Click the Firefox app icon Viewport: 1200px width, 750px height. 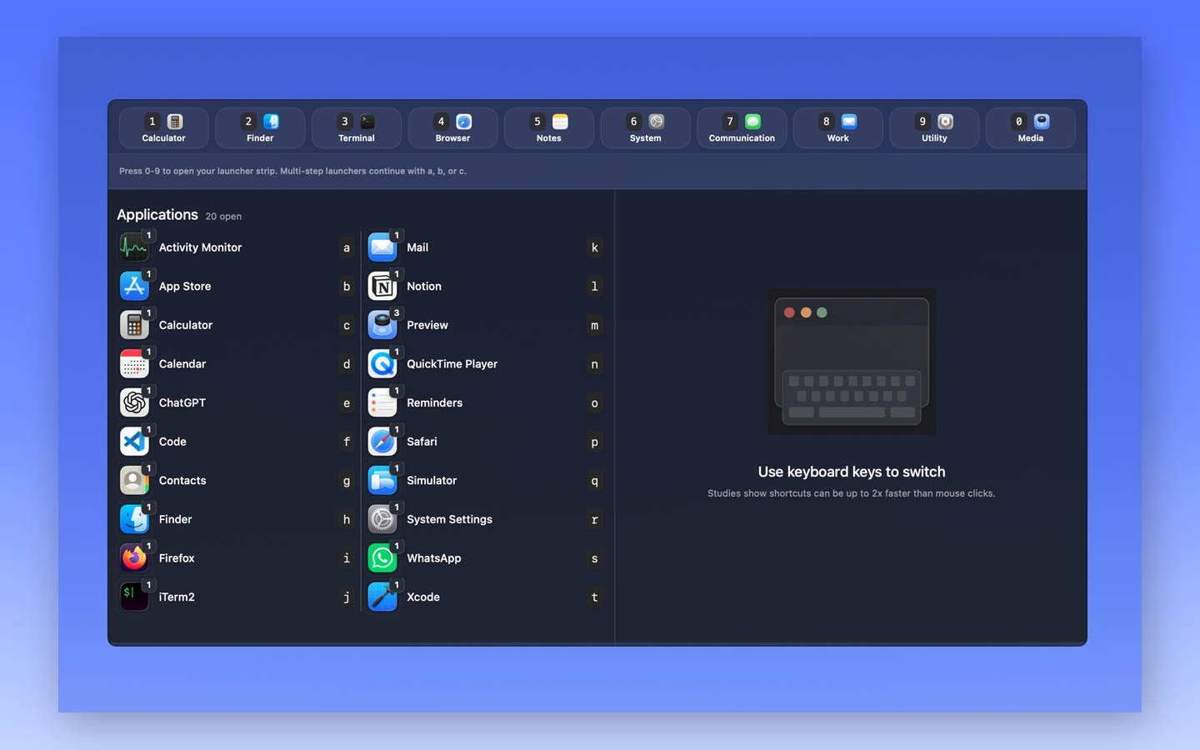(134, 558)
